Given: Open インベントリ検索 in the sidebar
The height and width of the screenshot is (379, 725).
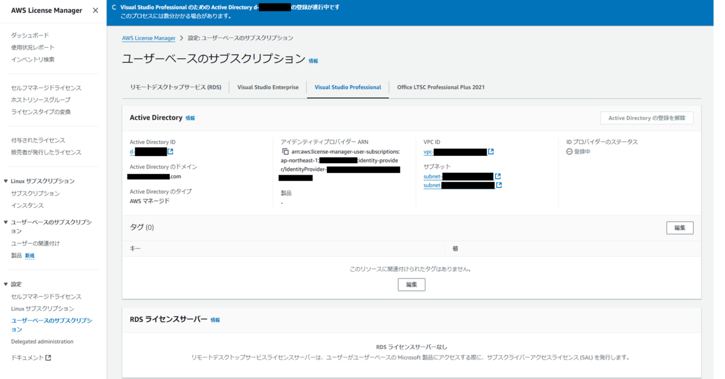Looking at the screenshot, I should tap(33, 59).
